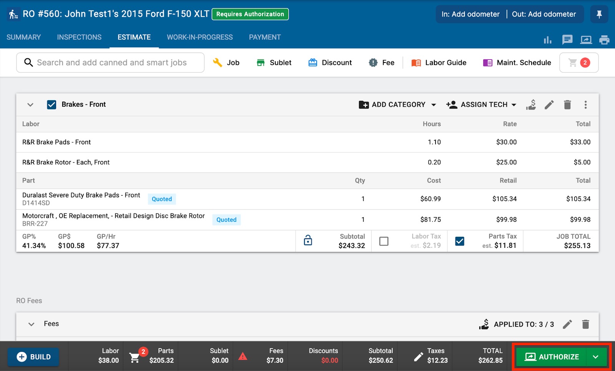This screenshot has width=615, height=371.
Task: Delete the Brakes - Front job via trash icon
Action: pyautogui.click(x=567, y=104)
